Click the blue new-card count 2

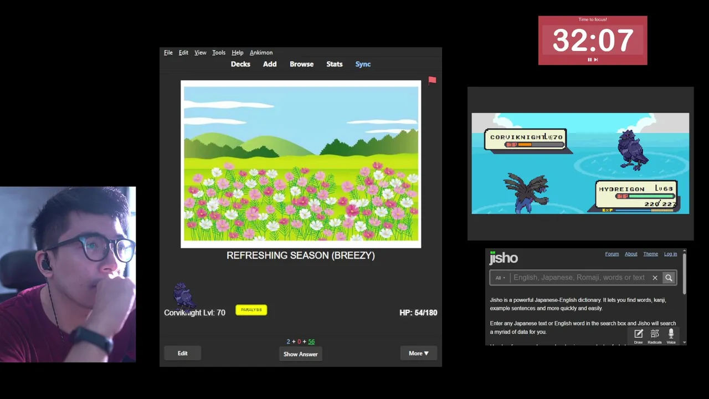point(288,341)
